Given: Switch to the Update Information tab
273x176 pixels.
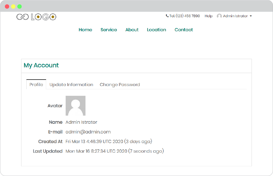Looking at the screenshot, I should [71, 84].
